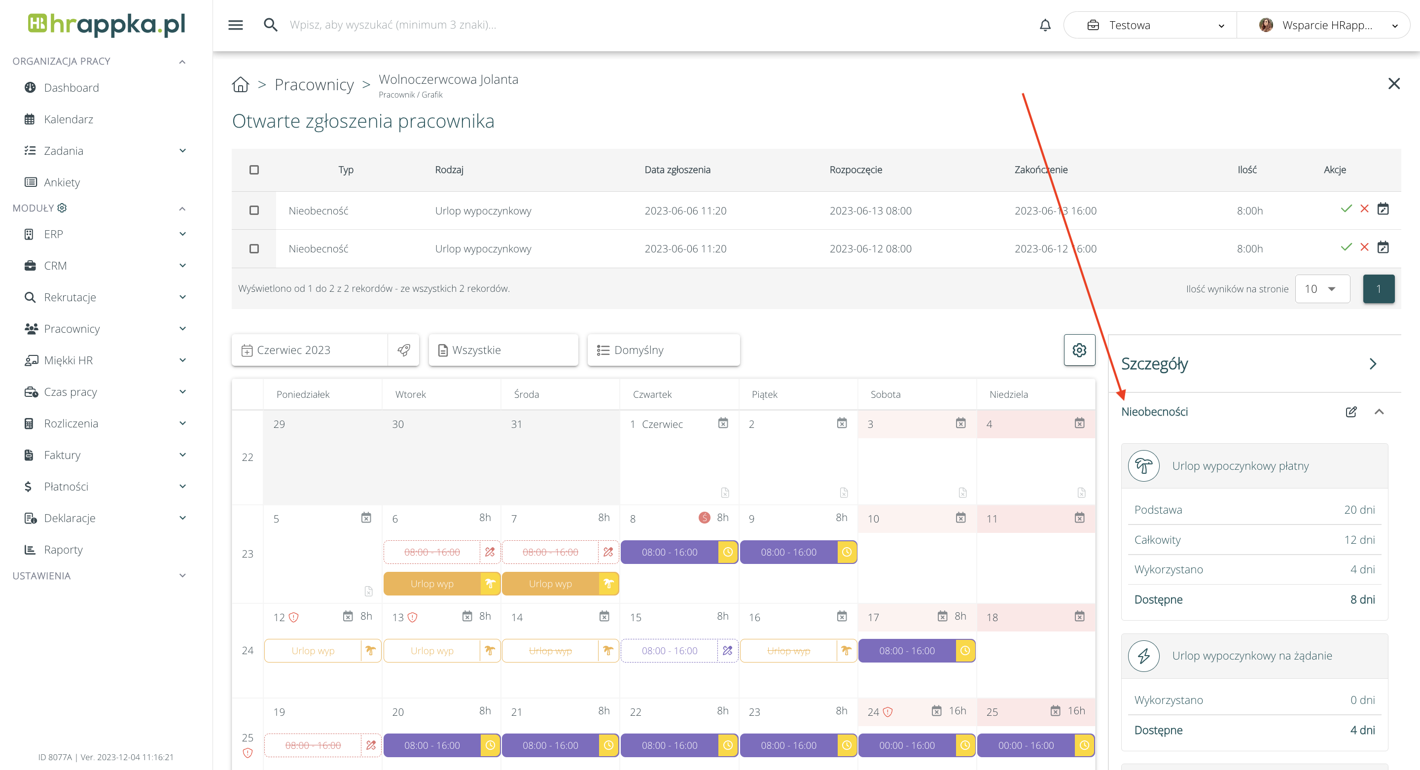Click the home icon in the breadcrumb
The width and height of the screenshot is (1420, 770).
click(x=240, y=84)
